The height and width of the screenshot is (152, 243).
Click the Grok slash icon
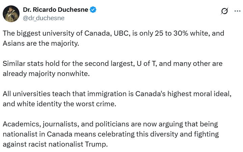[x=224, y=11]
